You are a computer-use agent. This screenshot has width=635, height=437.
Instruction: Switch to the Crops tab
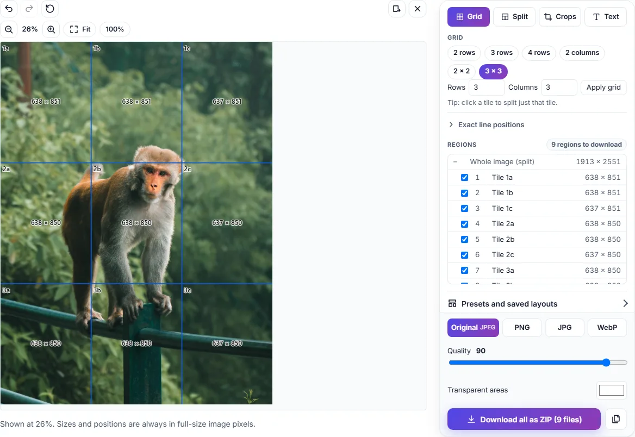(x=560, y=17)
